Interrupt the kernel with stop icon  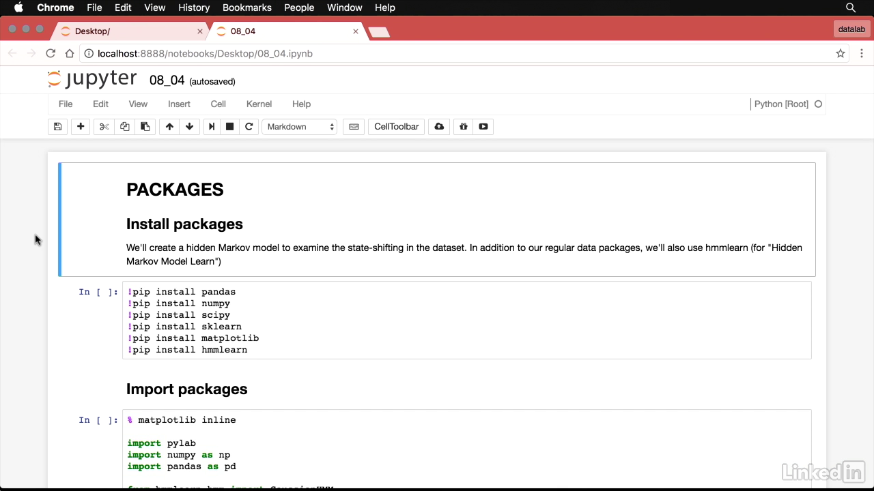230,127
